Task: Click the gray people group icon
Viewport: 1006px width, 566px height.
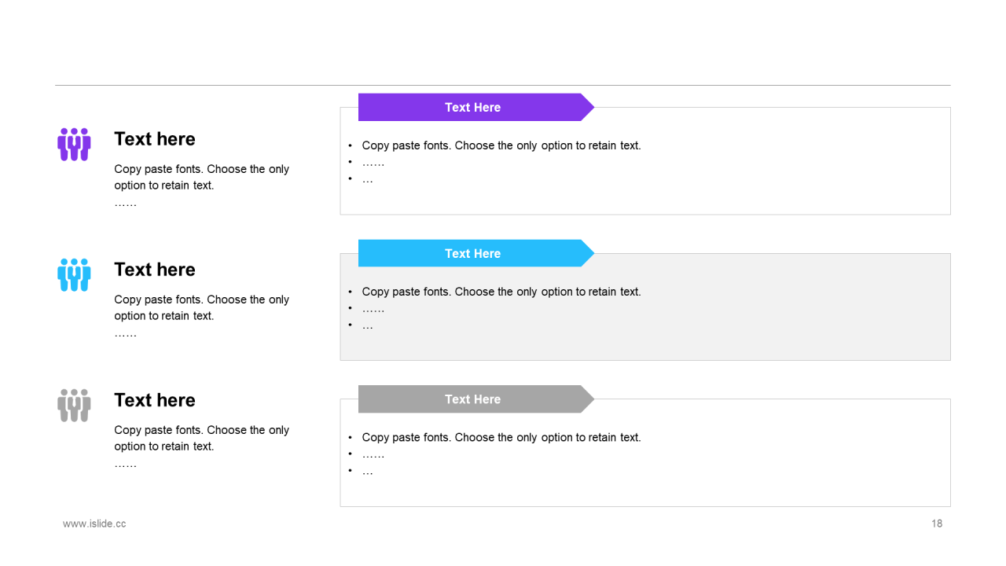Action: coord(74,406)
